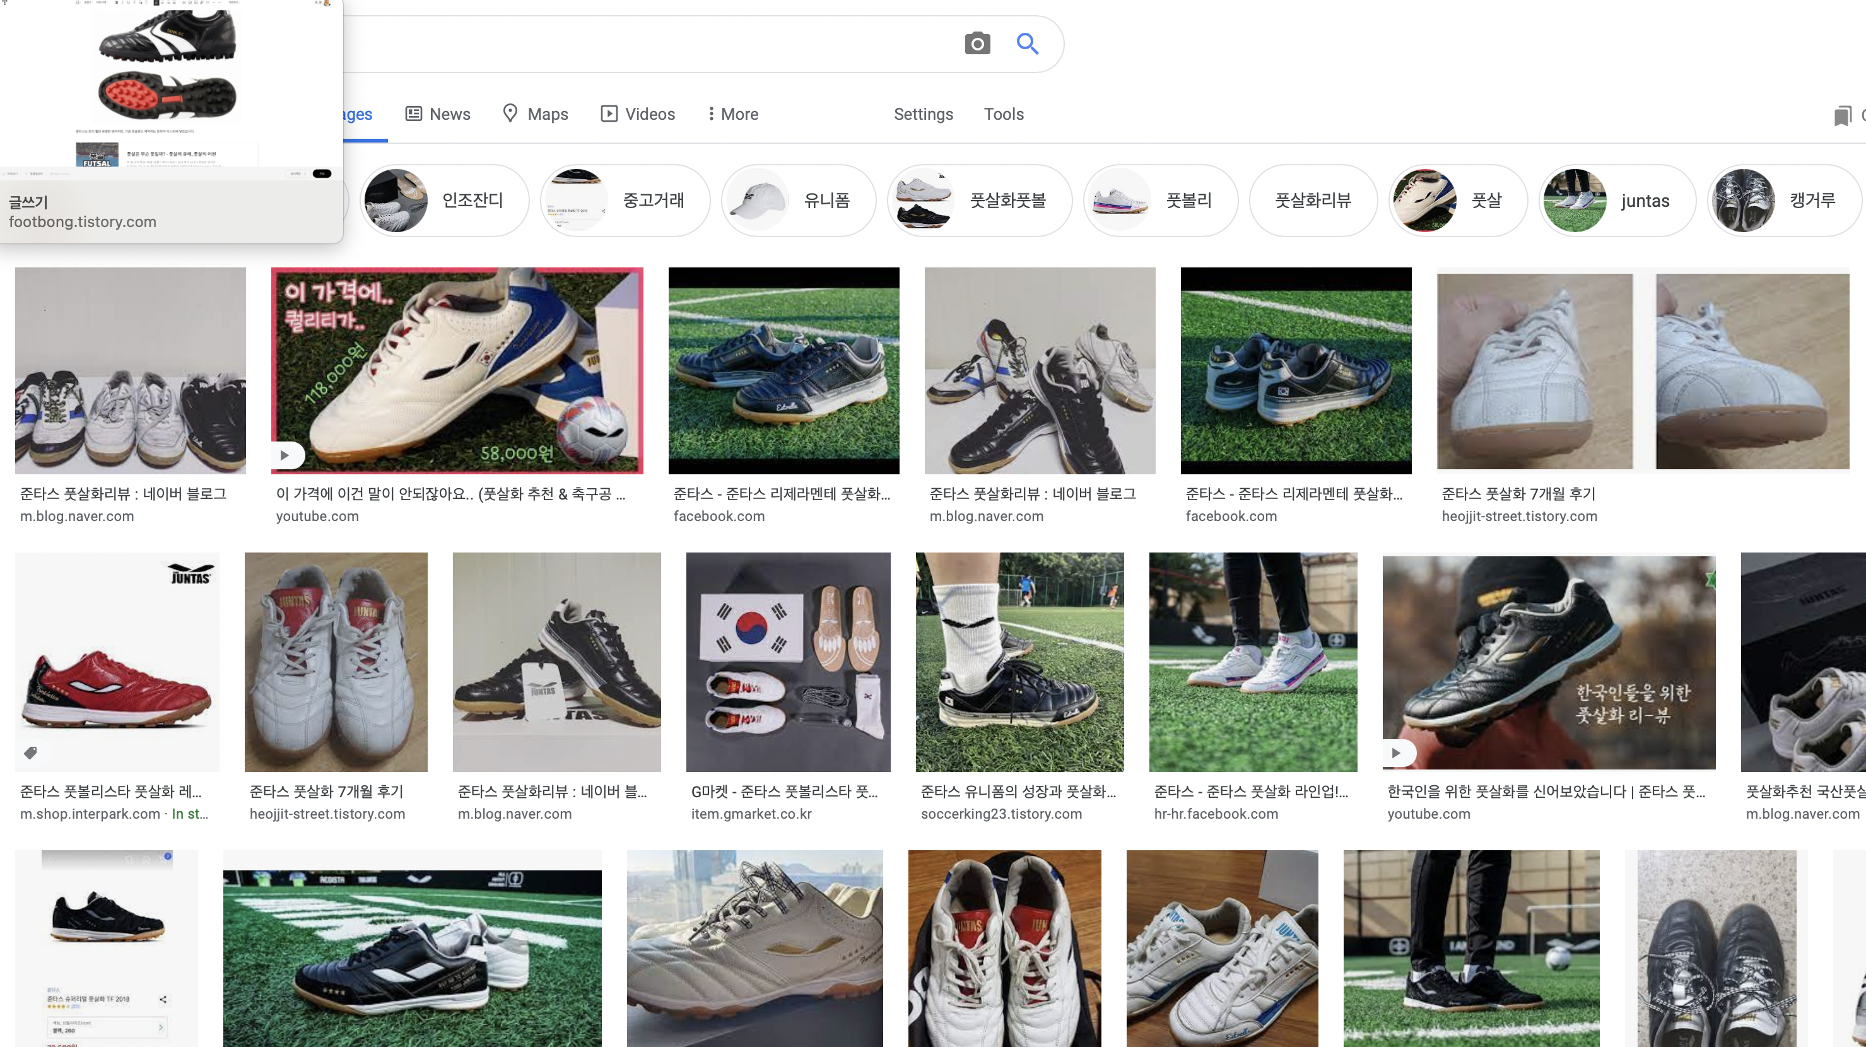
Task: Select the 풋살화리뷰 chip
Action: tap(1313, 201)
